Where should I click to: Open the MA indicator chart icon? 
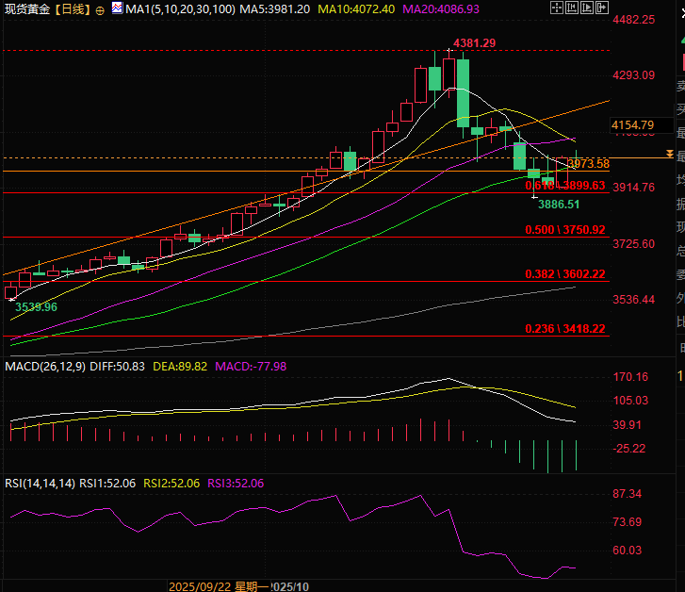tap(117, 8)
